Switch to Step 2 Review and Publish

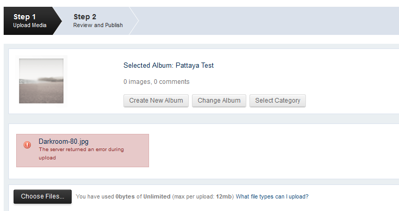(x=98, y=21)
